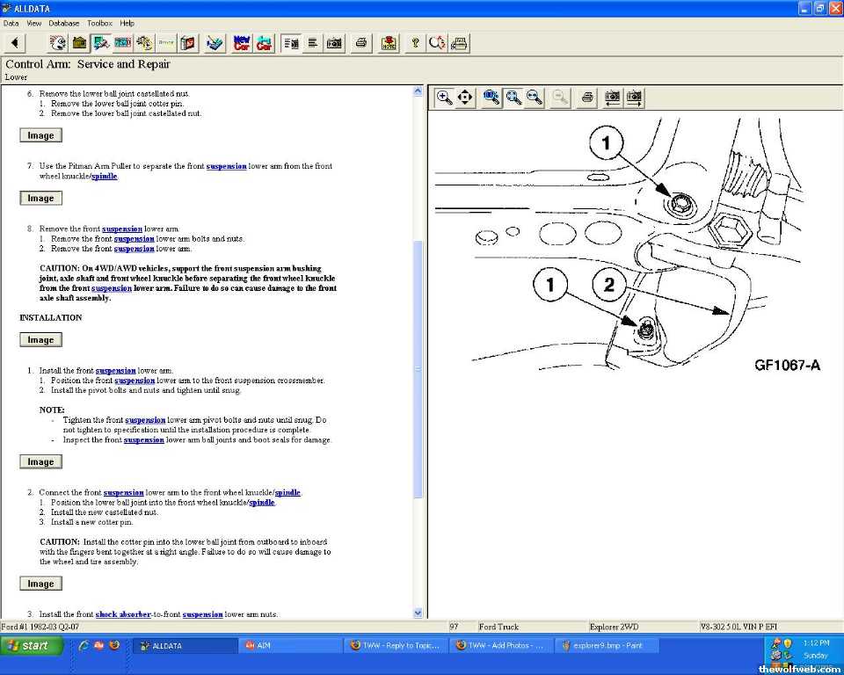Click the next image camera icon
Viewport: 844px width, 675px height.
pyautogui.click(x=633, y=98)
